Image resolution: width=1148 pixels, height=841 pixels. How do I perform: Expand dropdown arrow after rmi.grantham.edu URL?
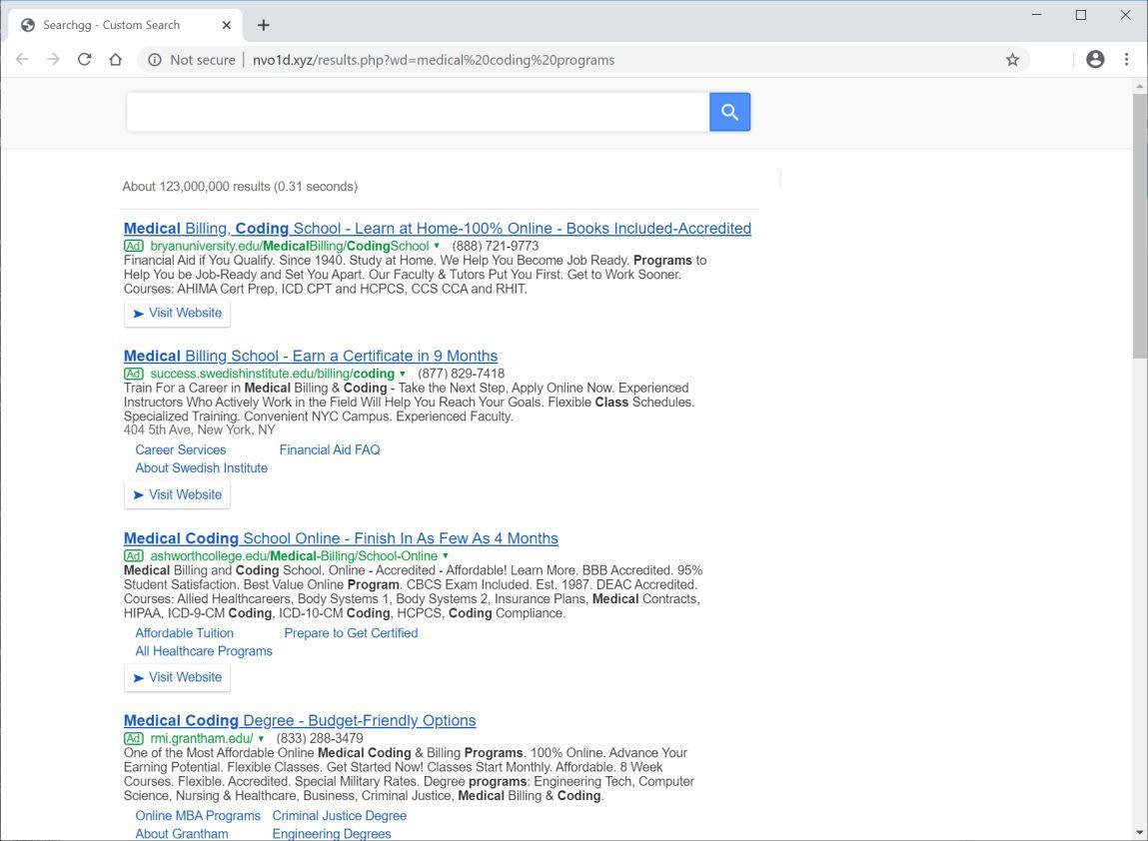(261, 738)
